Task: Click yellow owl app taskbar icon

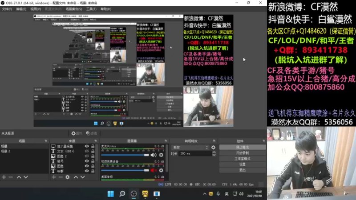Action: [145, 194]
